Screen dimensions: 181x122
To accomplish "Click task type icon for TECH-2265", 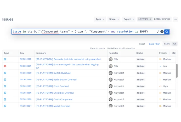I will tap(5, 99).
